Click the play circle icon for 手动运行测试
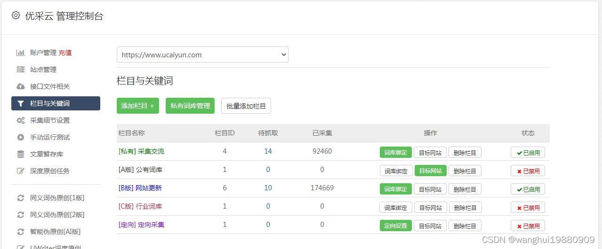This screenshot has width=602, height=249. pos(20,137)
